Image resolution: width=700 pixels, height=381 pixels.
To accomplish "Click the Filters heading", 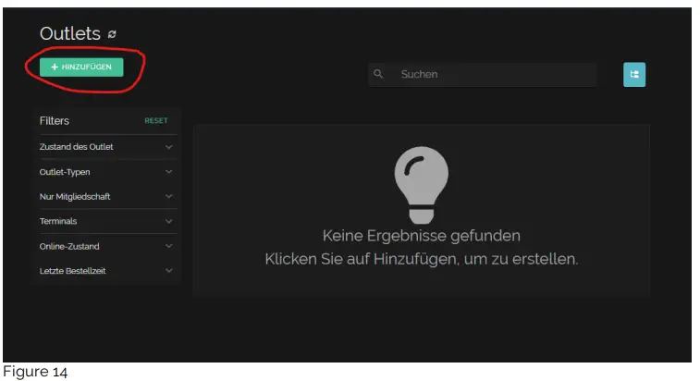I will [54, 120].
